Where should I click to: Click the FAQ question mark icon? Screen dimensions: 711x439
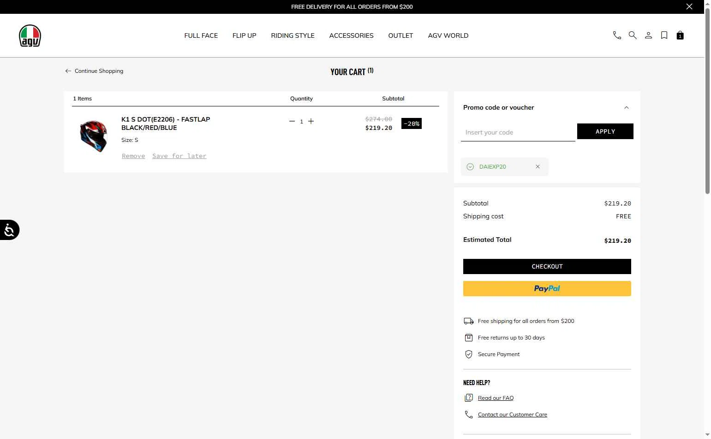[469, 398]
